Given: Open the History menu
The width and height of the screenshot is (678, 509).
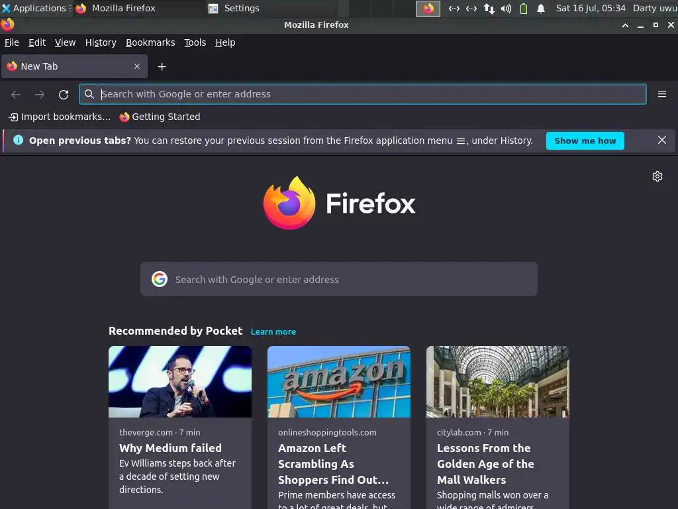Looking at the screenshot, I should coord(101,42).
